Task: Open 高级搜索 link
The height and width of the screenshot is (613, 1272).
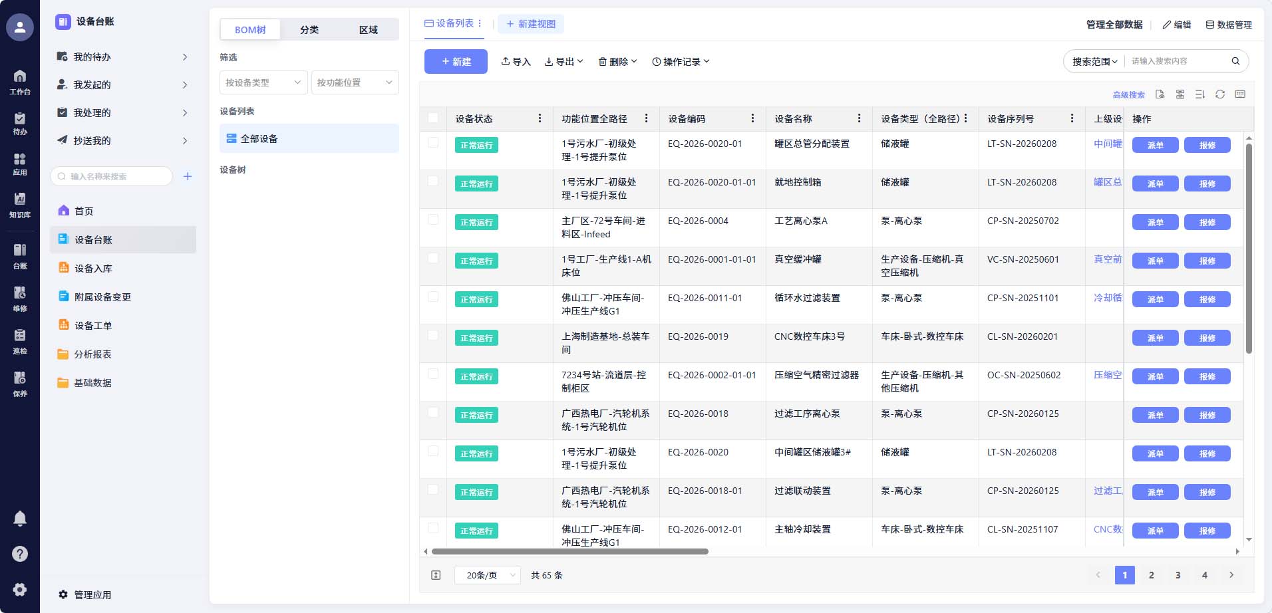Action: coord(1129,95)
